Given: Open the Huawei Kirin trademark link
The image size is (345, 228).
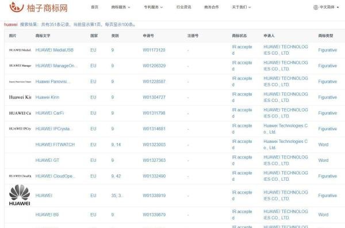Looking at the screenshot, I should click(47, 97).
